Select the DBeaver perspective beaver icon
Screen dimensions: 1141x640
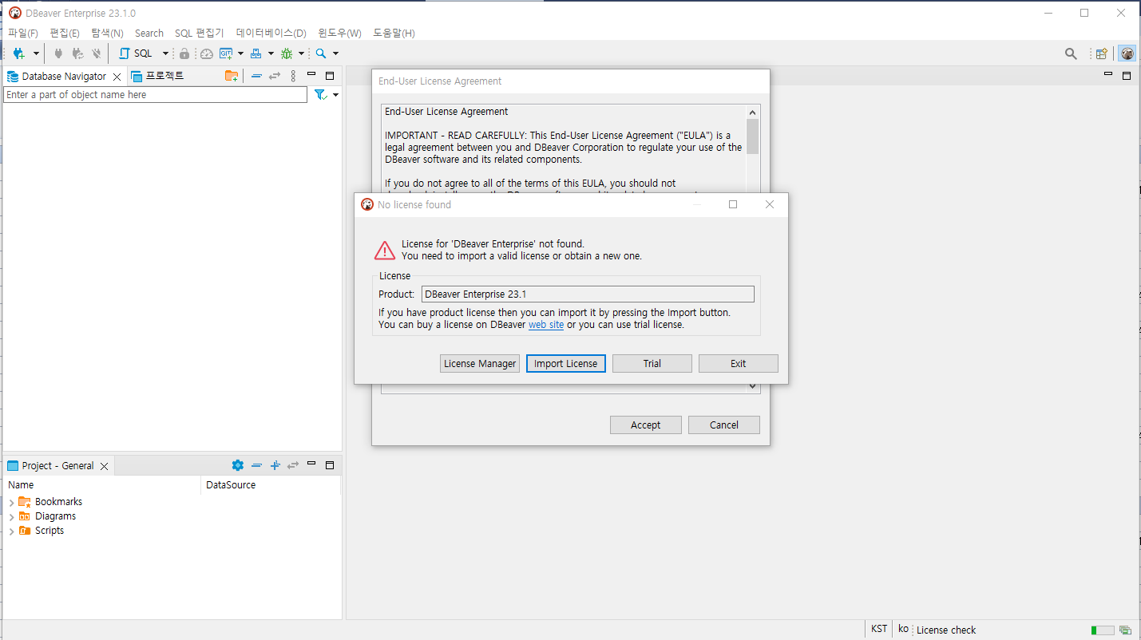click(1127, 53)
